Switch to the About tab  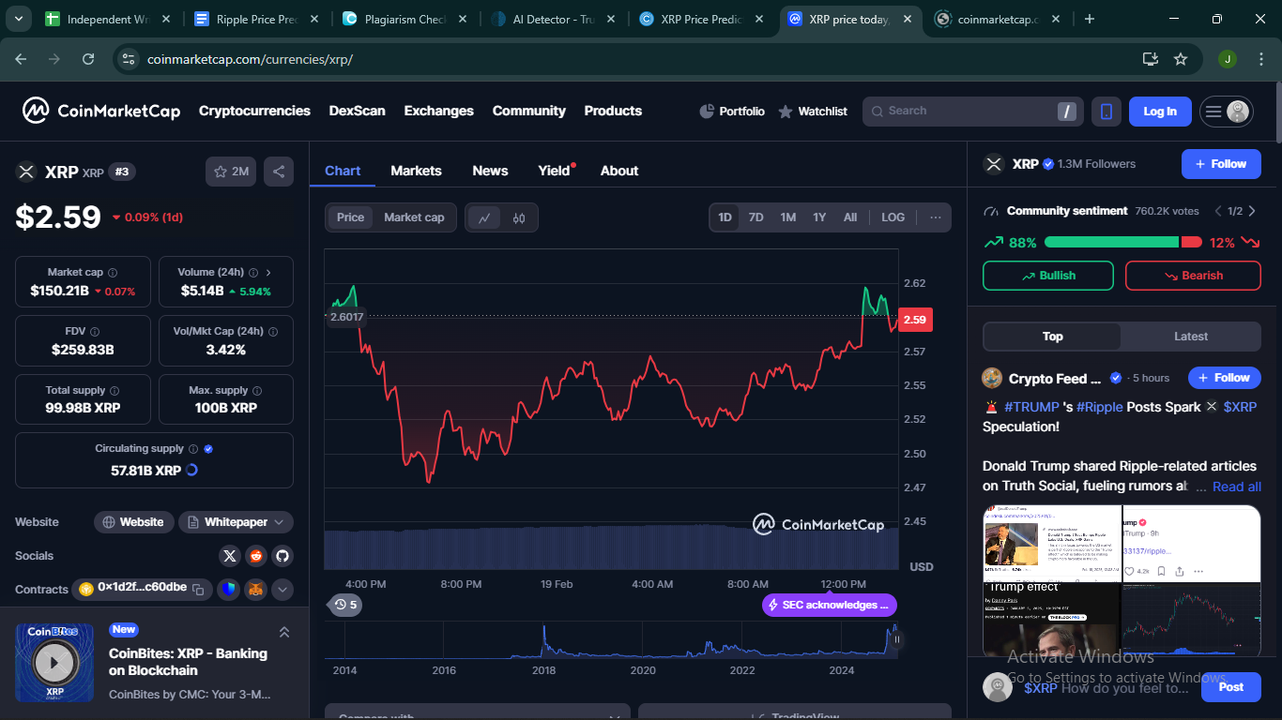point(619,171)
